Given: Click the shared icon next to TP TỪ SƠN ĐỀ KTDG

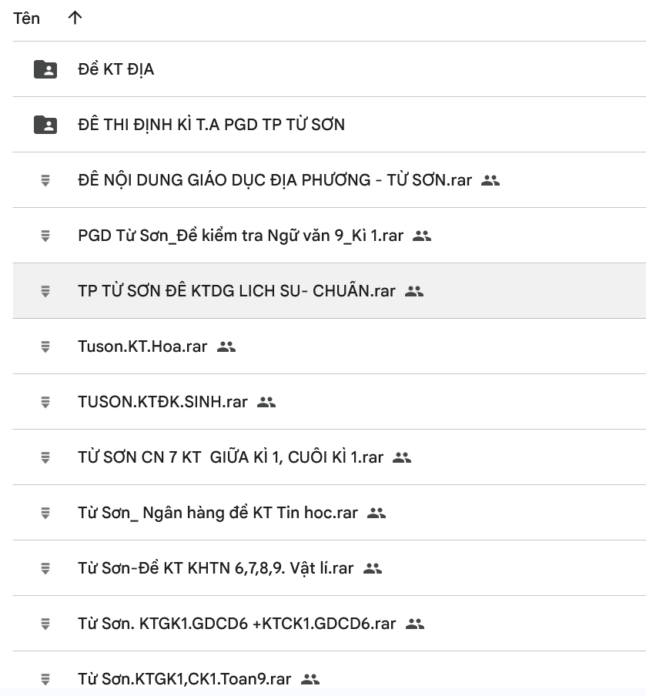Looking at the screenshot, I should [414, 291].
